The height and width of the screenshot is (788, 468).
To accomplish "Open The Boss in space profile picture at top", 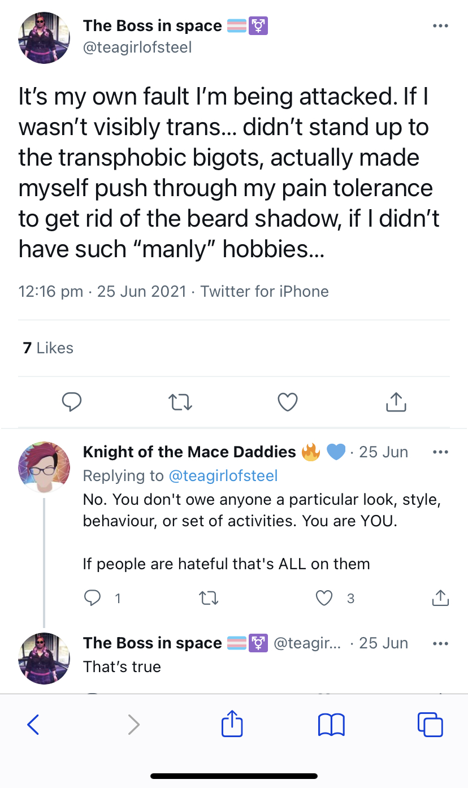I will (44, 37).
